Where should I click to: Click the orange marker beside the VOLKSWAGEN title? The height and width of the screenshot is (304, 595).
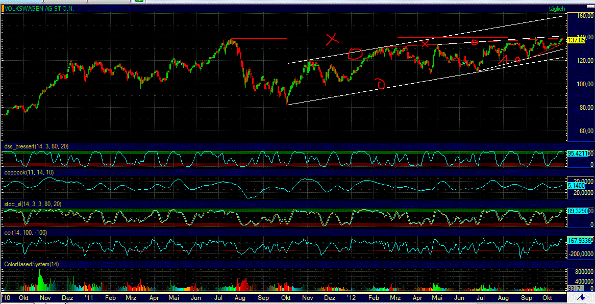click(3, 8)
